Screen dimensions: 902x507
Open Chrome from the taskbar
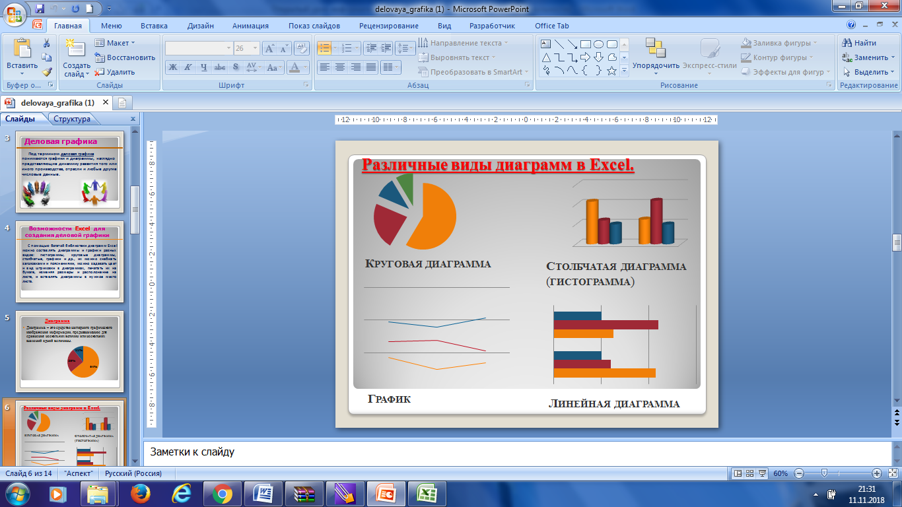coord(221,494)
